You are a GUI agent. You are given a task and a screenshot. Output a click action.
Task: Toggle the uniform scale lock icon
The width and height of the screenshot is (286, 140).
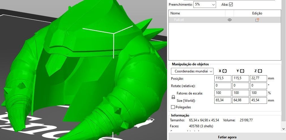173,97
